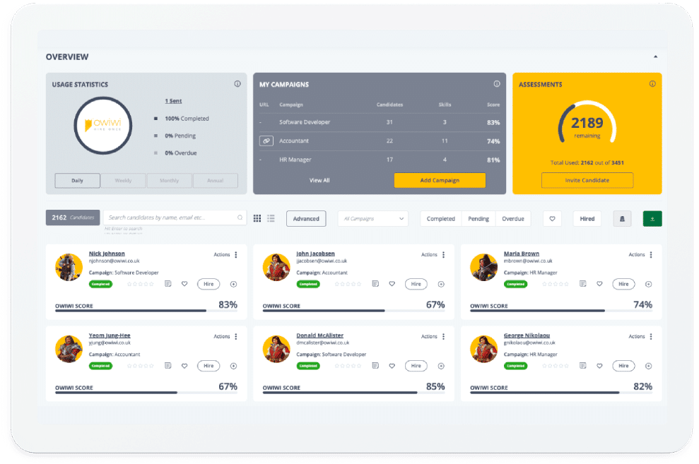This screenshot has width=699, height=464.
Task: Click the green download export icon
Action: click(x=652, y=219)
